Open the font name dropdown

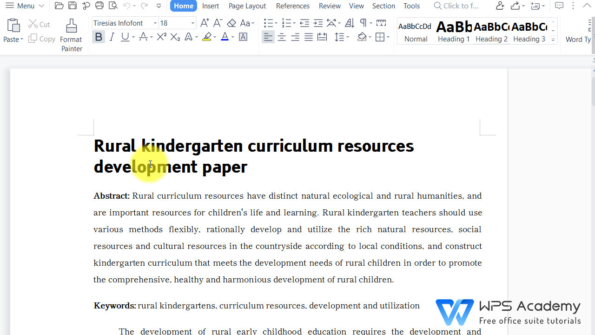155,23
